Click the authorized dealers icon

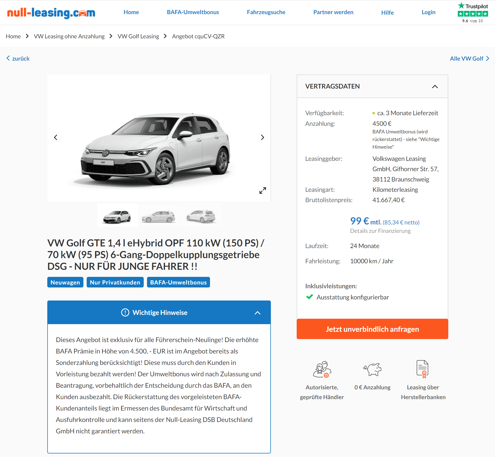pyautogui.click(x=322, y=369)
